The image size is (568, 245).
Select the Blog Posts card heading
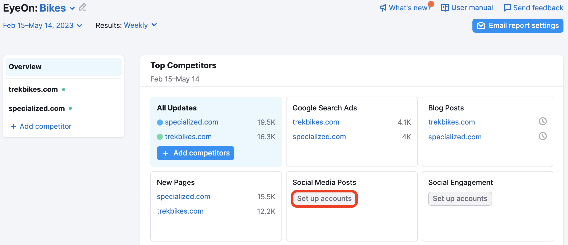446,108
